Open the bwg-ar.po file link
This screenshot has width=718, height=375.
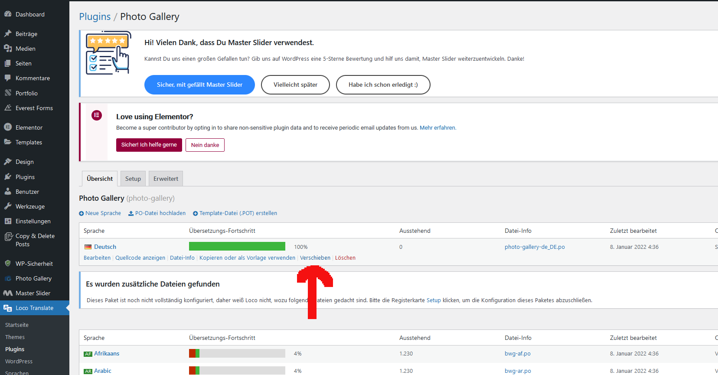coord(518,371)
